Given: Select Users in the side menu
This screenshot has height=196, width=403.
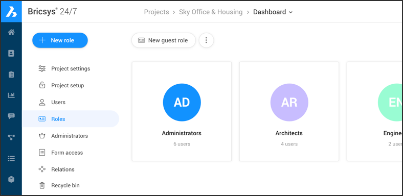Looking at the screenshot, I should click(58, 103).
